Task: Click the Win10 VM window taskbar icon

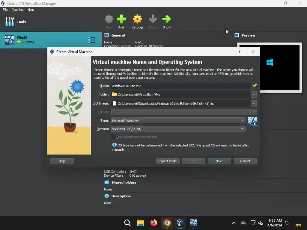Action: coord(193,223)
